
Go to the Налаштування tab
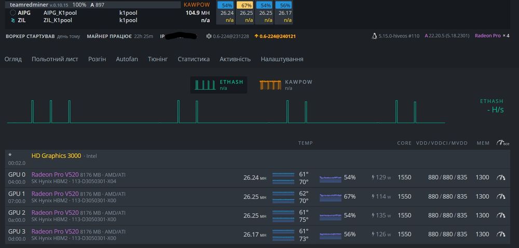(x=282, y=59)
